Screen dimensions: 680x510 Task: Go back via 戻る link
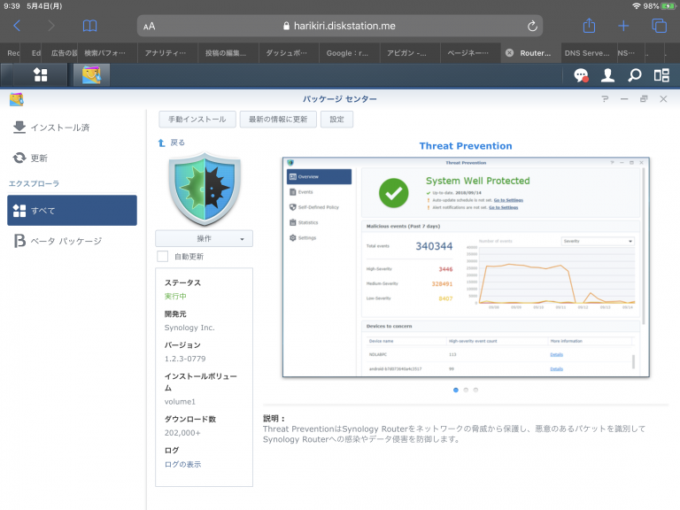coord(177,143)
